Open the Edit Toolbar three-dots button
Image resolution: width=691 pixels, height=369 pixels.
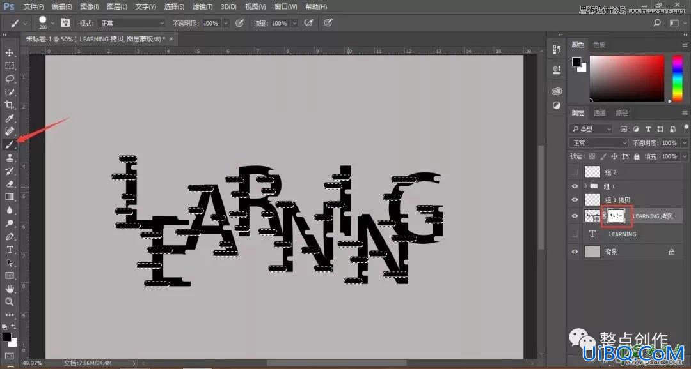tap(9, 315)
